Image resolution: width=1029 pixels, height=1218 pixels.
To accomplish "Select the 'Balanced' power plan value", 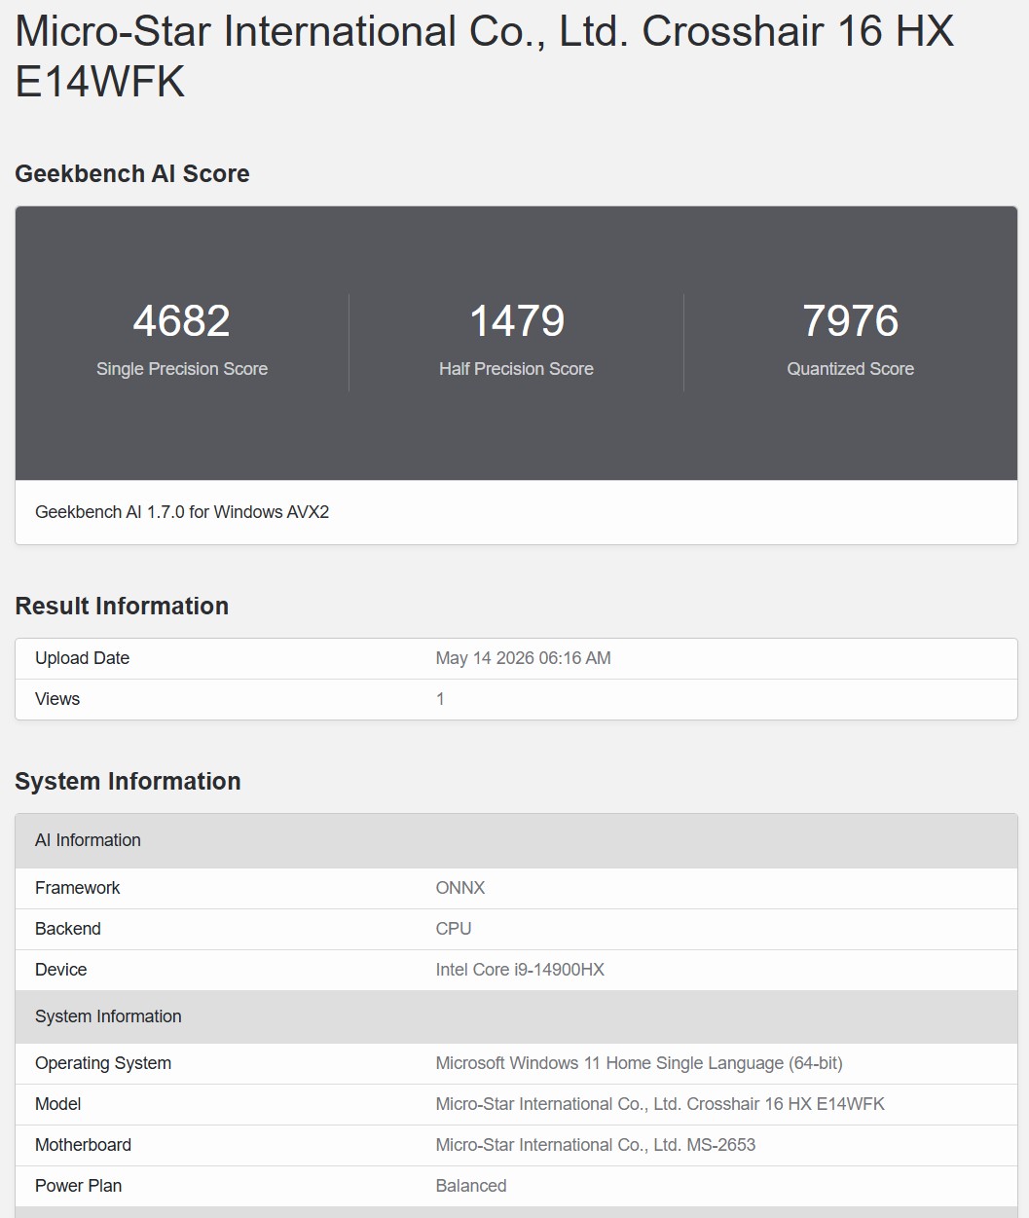I will point(471,1186).
